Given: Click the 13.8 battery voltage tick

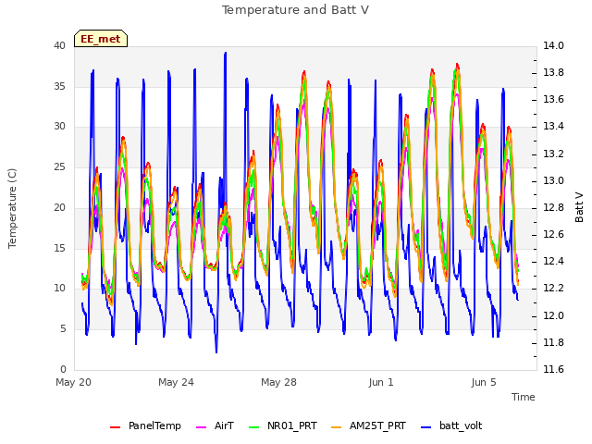Looking at the screenshot, I should pos(553,72).
